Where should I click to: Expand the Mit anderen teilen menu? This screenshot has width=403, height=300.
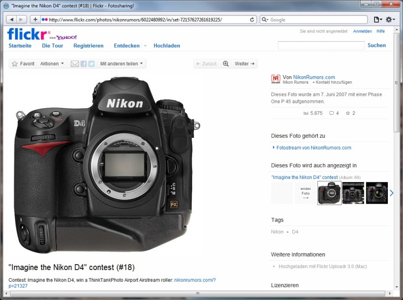click(x=121, y=63)
